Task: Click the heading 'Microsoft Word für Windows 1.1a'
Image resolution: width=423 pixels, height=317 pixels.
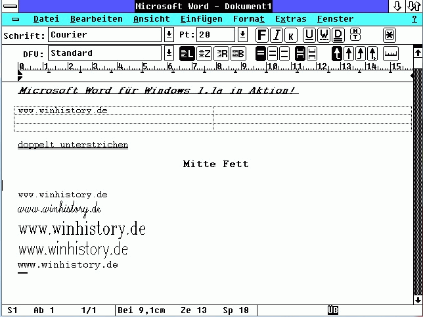Action: [x=121, y=90]
